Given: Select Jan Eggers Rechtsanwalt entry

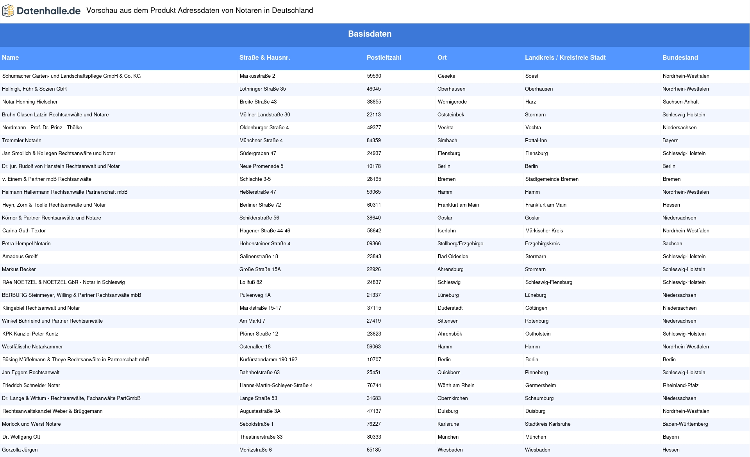Looking at the screenshot, I should tap(31, 373).
